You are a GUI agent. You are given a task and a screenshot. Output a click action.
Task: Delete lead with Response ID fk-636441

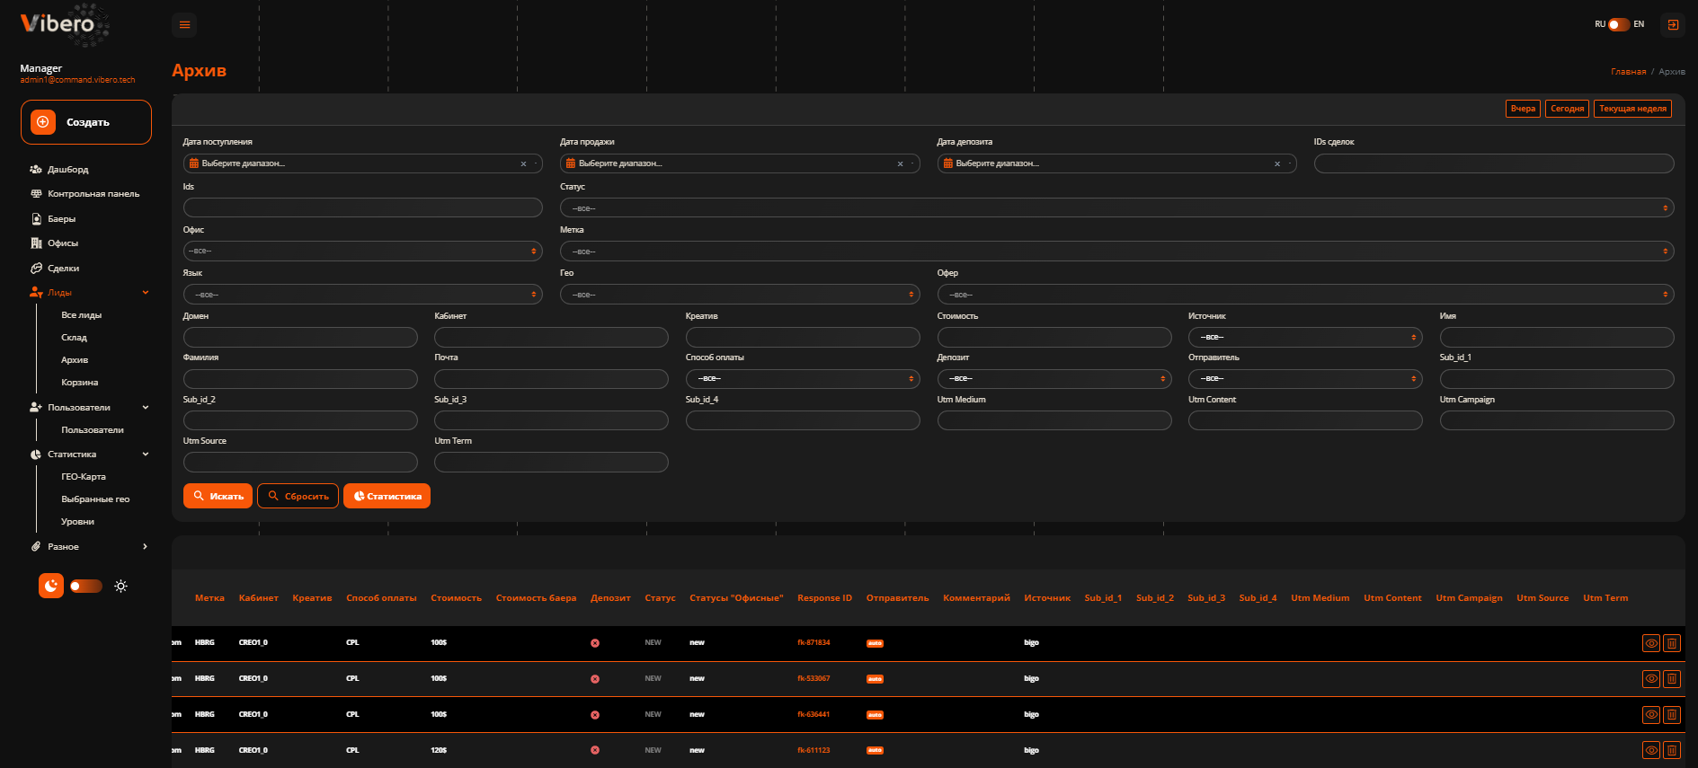pyautogui.click(x=1672, y=715)
